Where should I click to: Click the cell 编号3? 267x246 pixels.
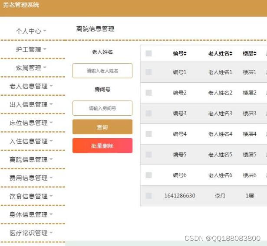[180, 113]
